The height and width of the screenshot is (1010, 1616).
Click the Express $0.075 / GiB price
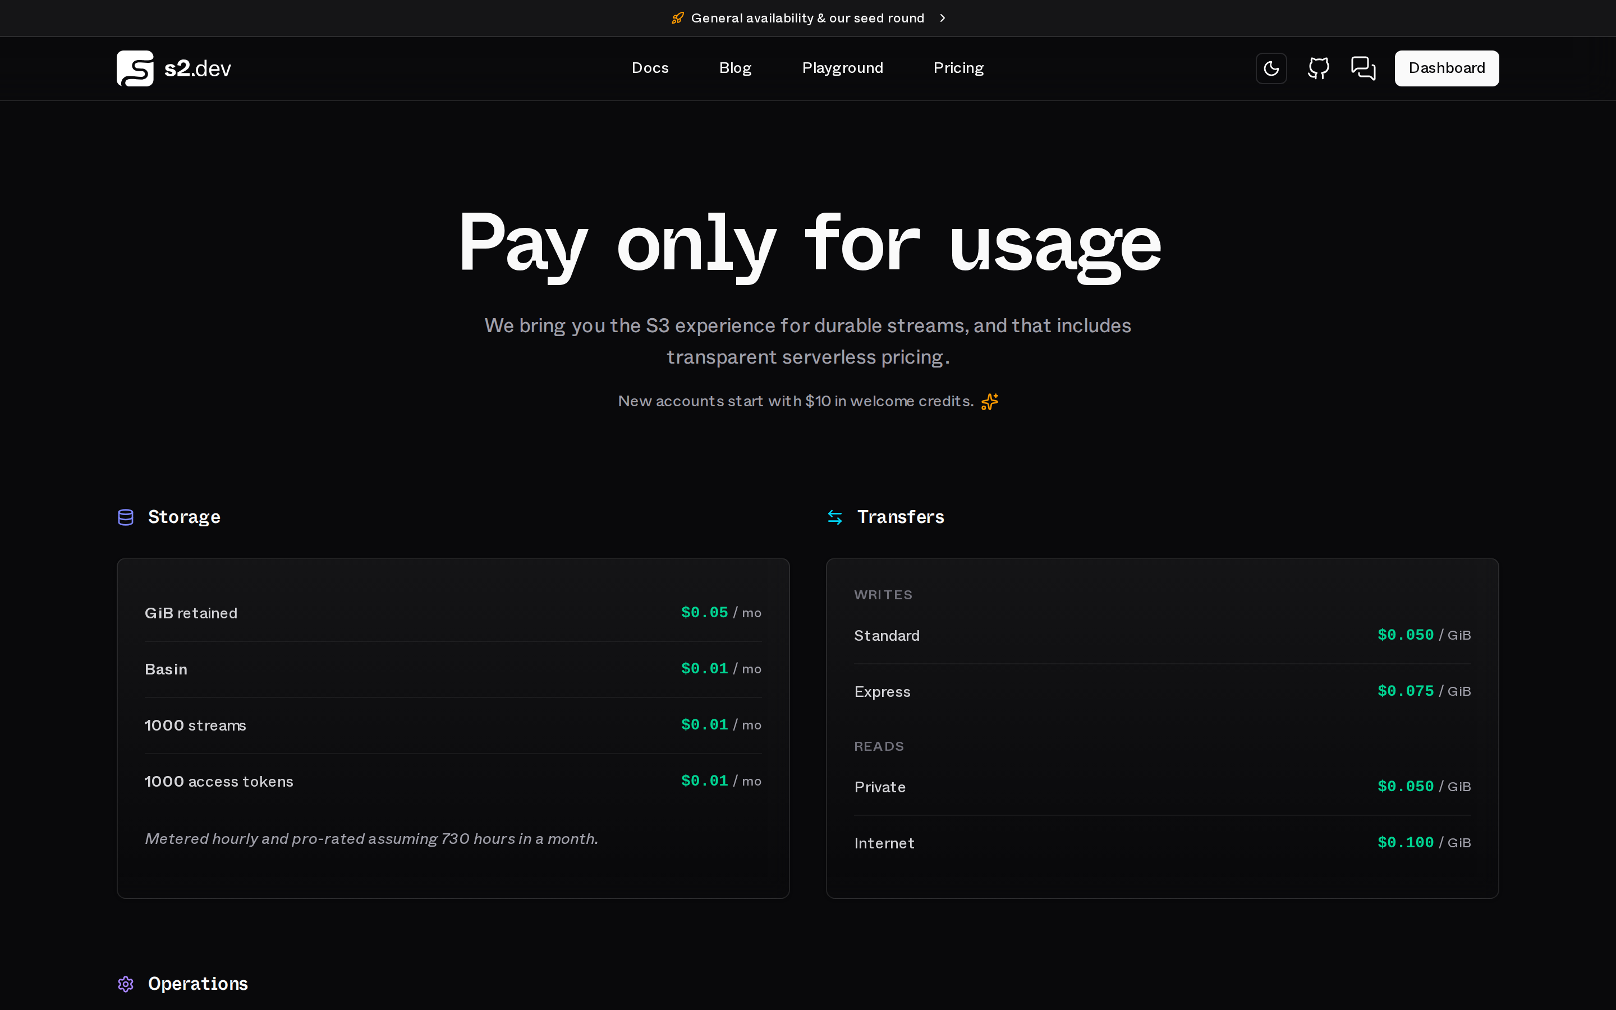[x=1424, y=691]
